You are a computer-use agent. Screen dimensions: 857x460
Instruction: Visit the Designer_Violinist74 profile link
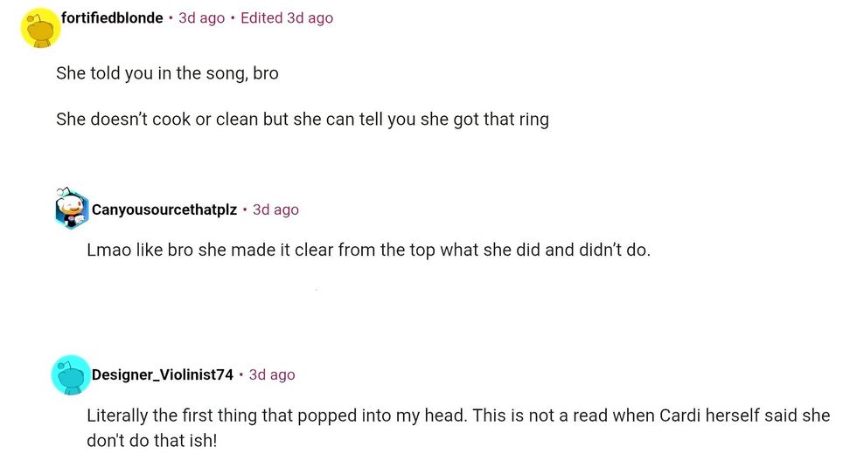point(163,374)
